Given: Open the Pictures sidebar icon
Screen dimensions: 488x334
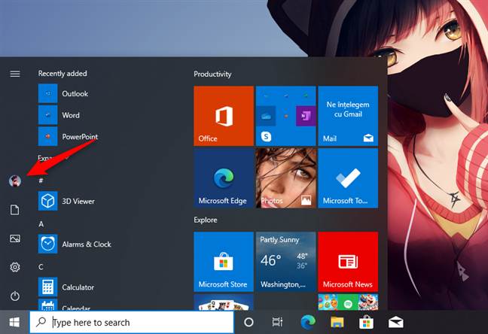Looking at the screenshot, I should coord(14,238).
